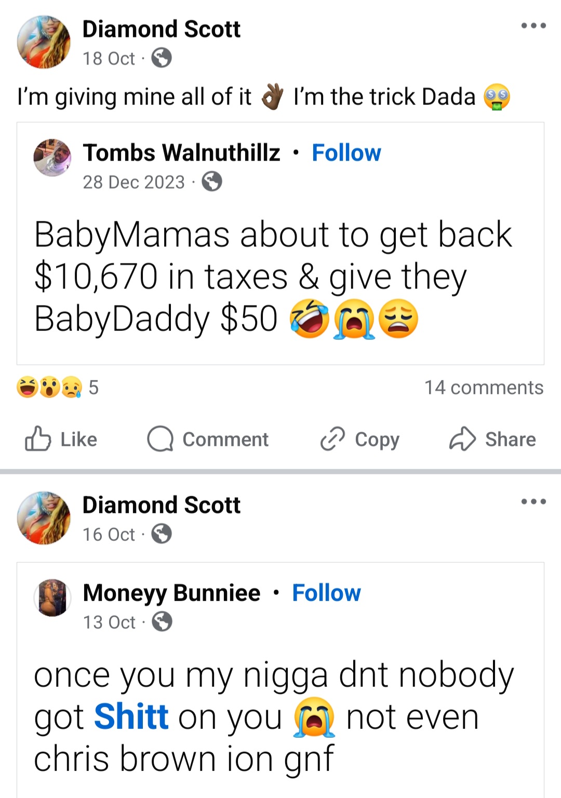Viewport: 561px width, 798px height.
Task: Open the blue Shitt hashtag link
Action: point(131,717)
